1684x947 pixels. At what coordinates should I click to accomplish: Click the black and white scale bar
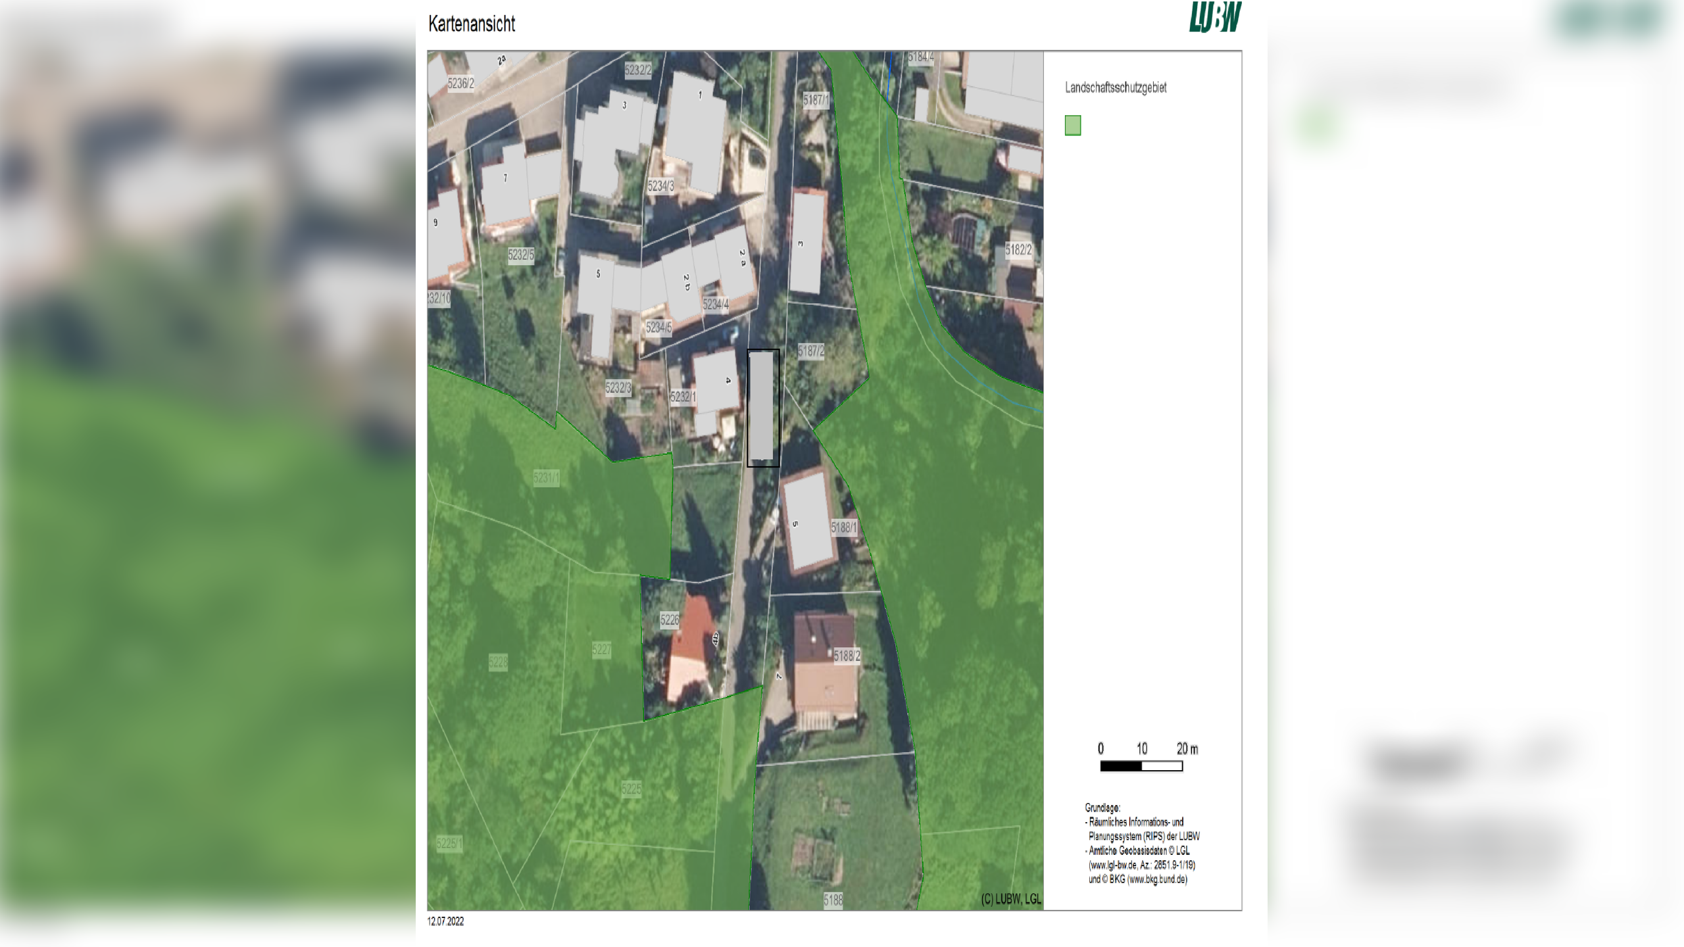[1141, 766]
